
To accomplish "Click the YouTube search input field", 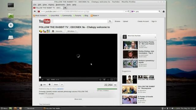I will [x=80, y=21].
